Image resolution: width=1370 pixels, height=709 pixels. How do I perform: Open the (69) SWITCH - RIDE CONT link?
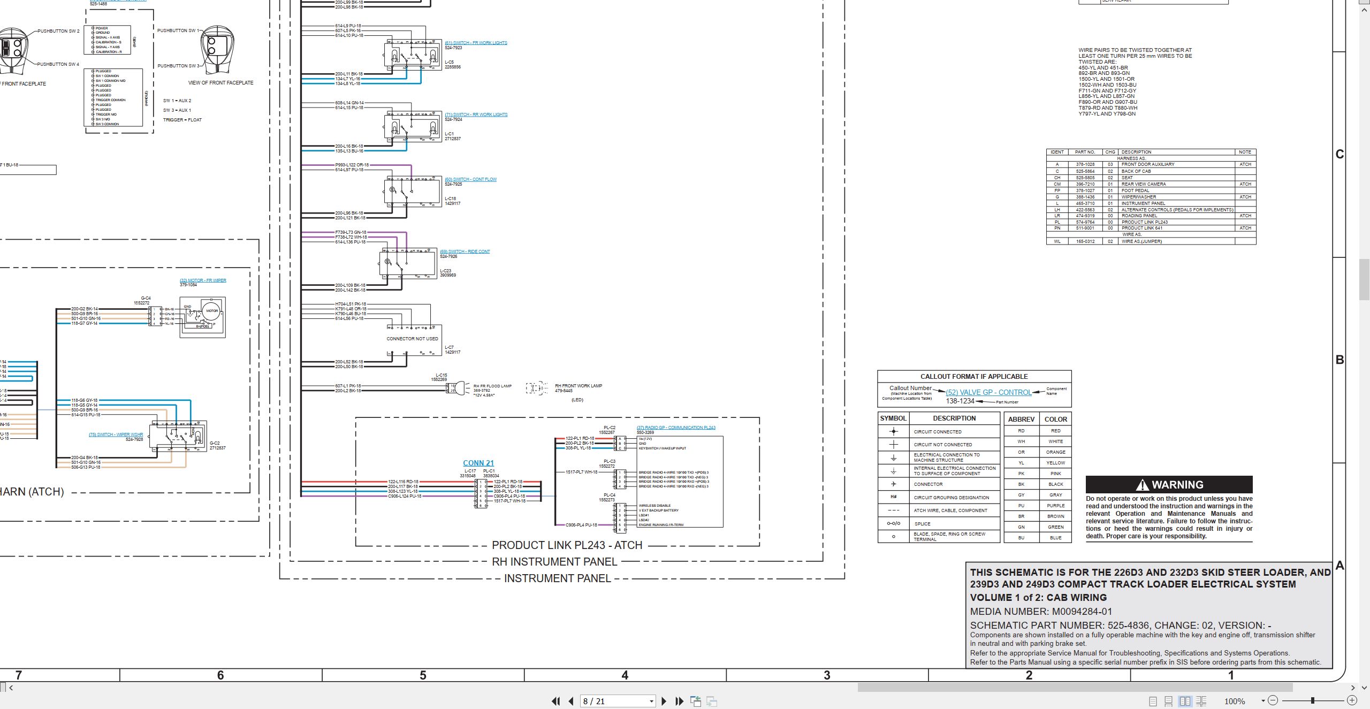point(465,251)
